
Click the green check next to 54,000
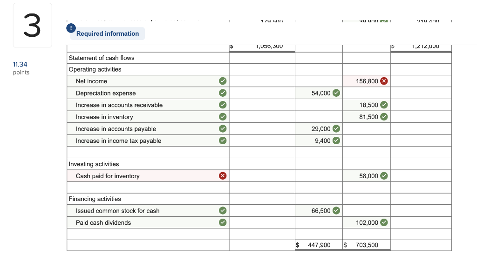(336, 93)
